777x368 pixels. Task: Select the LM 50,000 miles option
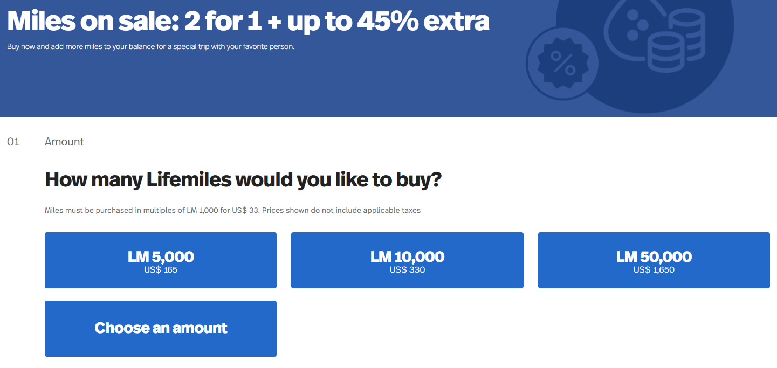click(x=654, y=260)
